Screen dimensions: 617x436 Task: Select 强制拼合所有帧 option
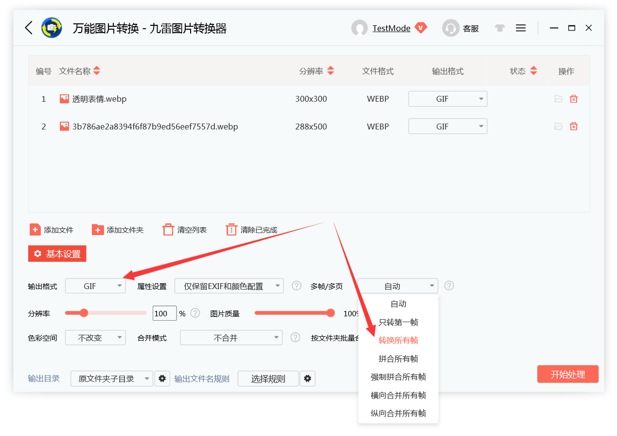tap(398, 377)
